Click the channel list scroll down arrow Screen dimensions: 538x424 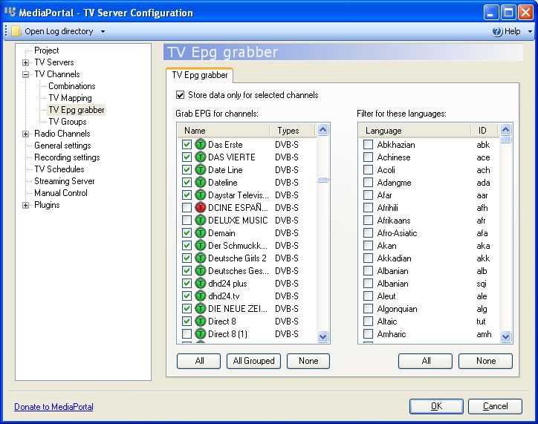(x=323, y=336)
